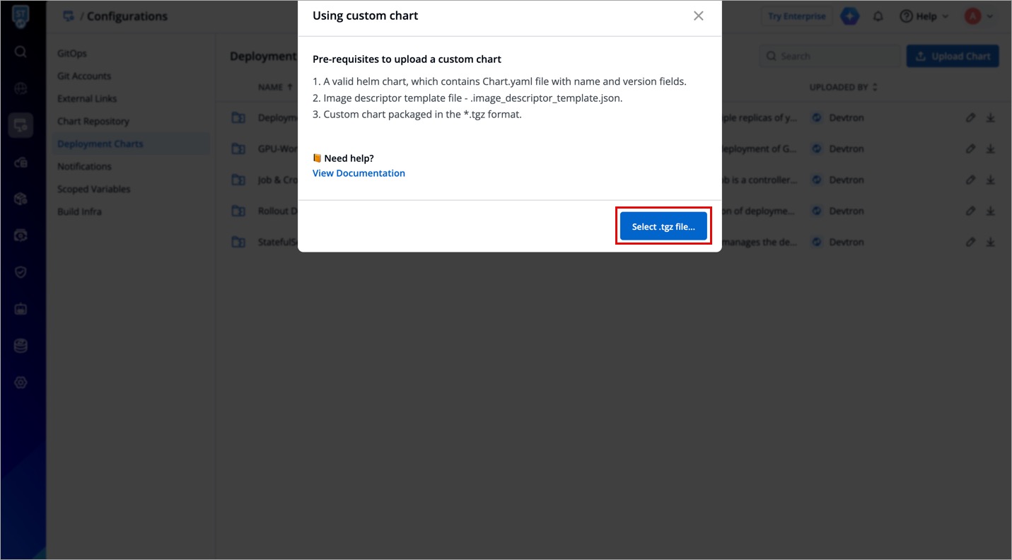Open the notifications bell

pyautogui.click(x=878, y=16)
